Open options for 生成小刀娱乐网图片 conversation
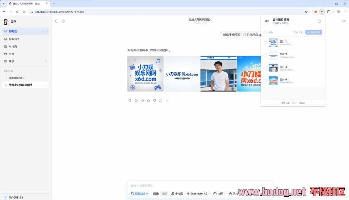Image resolution: width=349 pixels, height=200 pixels. coord(45,85)
